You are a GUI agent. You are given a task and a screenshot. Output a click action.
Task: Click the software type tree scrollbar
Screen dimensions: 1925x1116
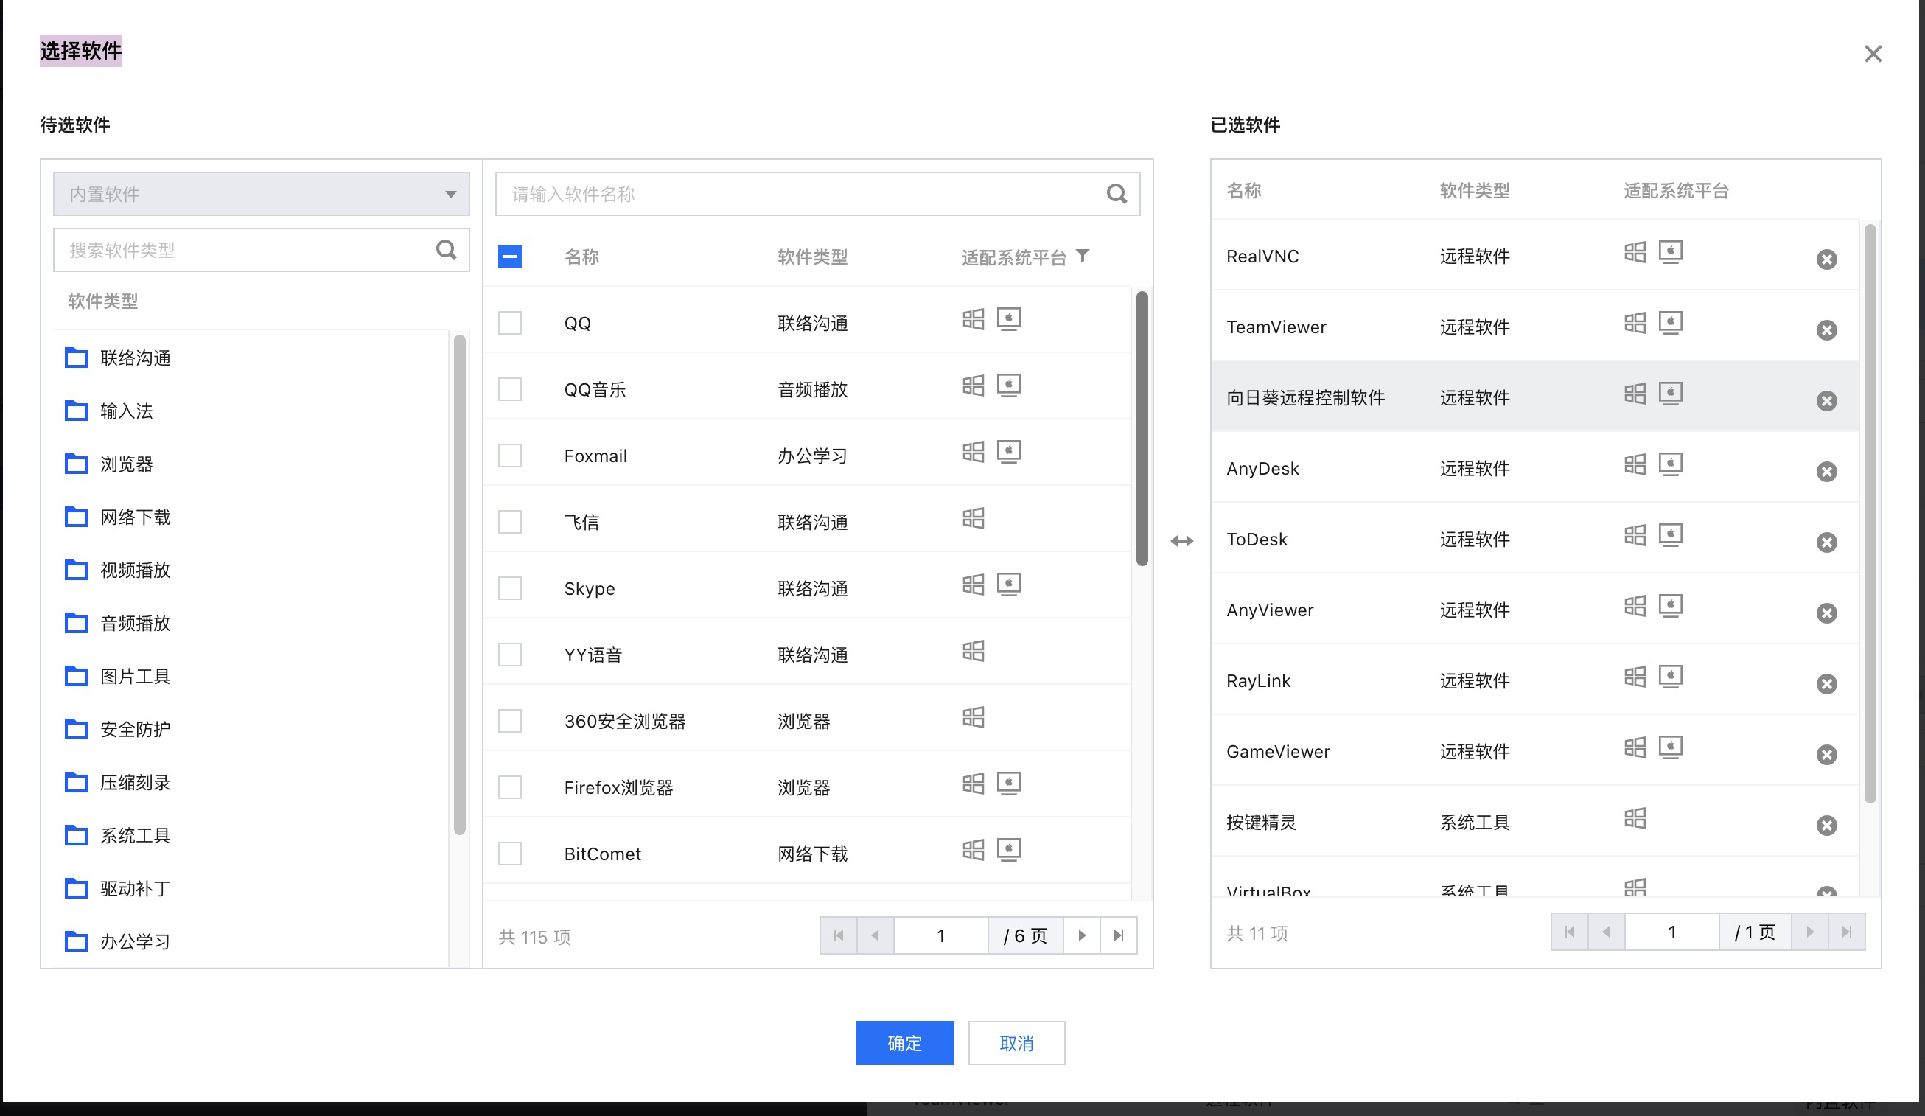pos(460,585)
